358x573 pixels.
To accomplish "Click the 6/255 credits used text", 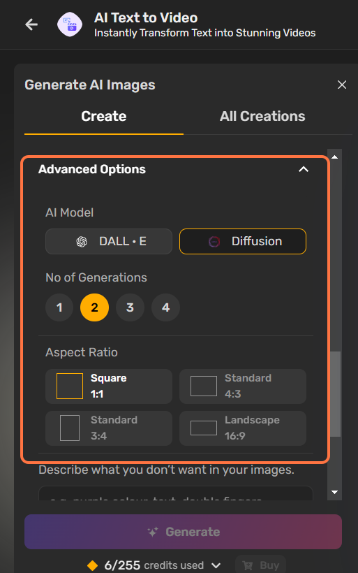I will pyautogui.click(x=154, y=565).
